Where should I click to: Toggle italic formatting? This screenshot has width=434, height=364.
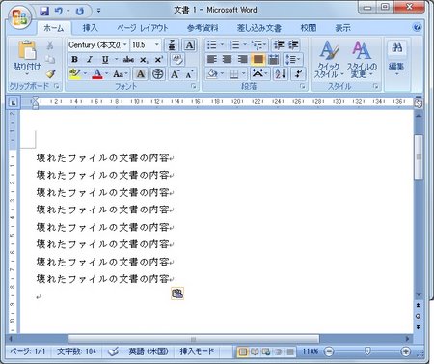click(x=90, y=60)
